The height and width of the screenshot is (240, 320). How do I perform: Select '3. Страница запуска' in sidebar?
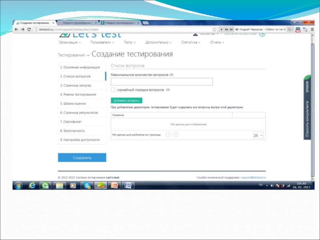click(x=76, y=85)
